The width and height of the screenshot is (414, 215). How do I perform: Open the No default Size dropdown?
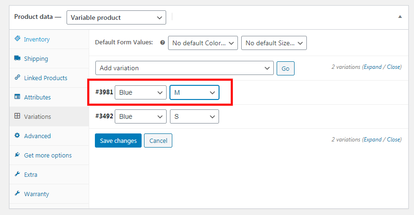tap(274, 43)
